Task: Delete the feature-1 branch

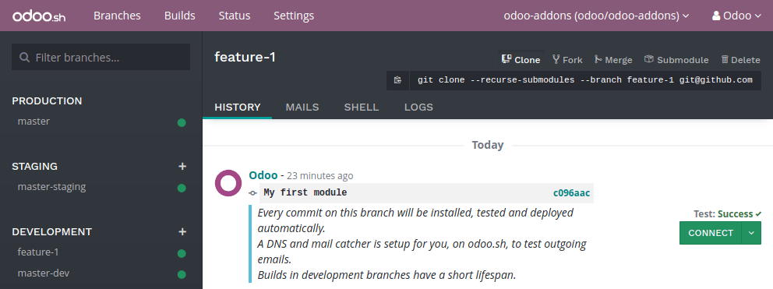Action: (740, 60)
